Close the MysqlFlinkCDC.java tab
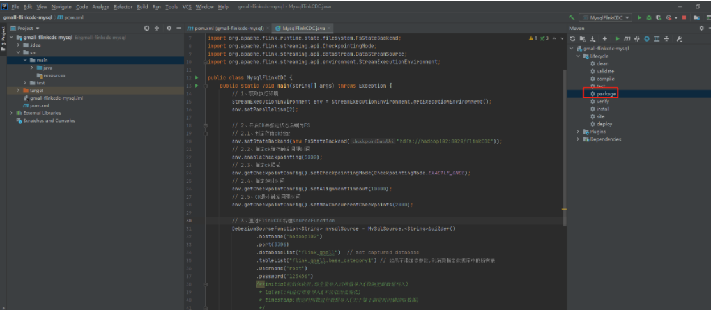711x310 pixels. point(329,28)
